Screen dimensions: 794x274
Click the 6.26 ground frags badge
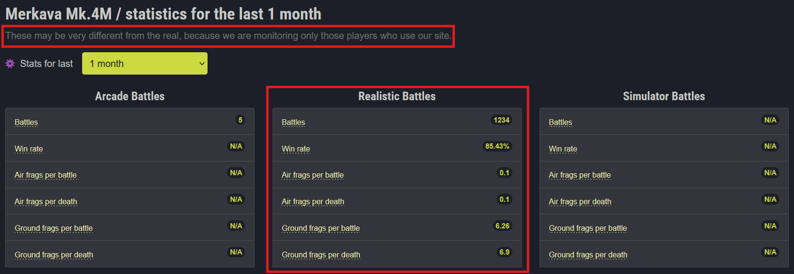tap(502, 226)
